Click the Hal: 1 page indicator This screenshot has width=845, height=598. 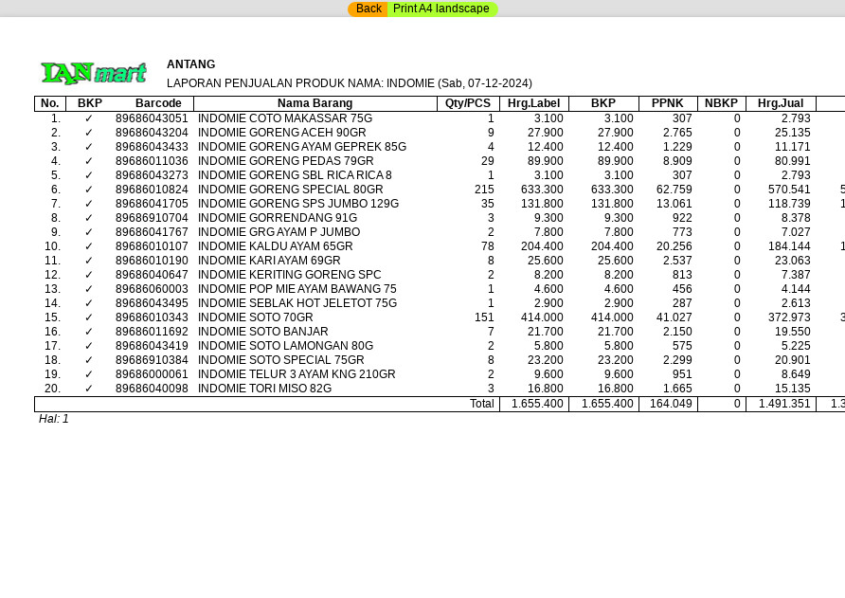click(x=54, y=419)
